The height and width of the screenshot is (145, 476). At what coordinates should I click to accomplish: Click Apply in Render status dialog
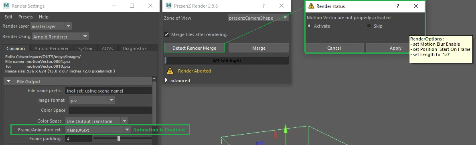point(395,48)
